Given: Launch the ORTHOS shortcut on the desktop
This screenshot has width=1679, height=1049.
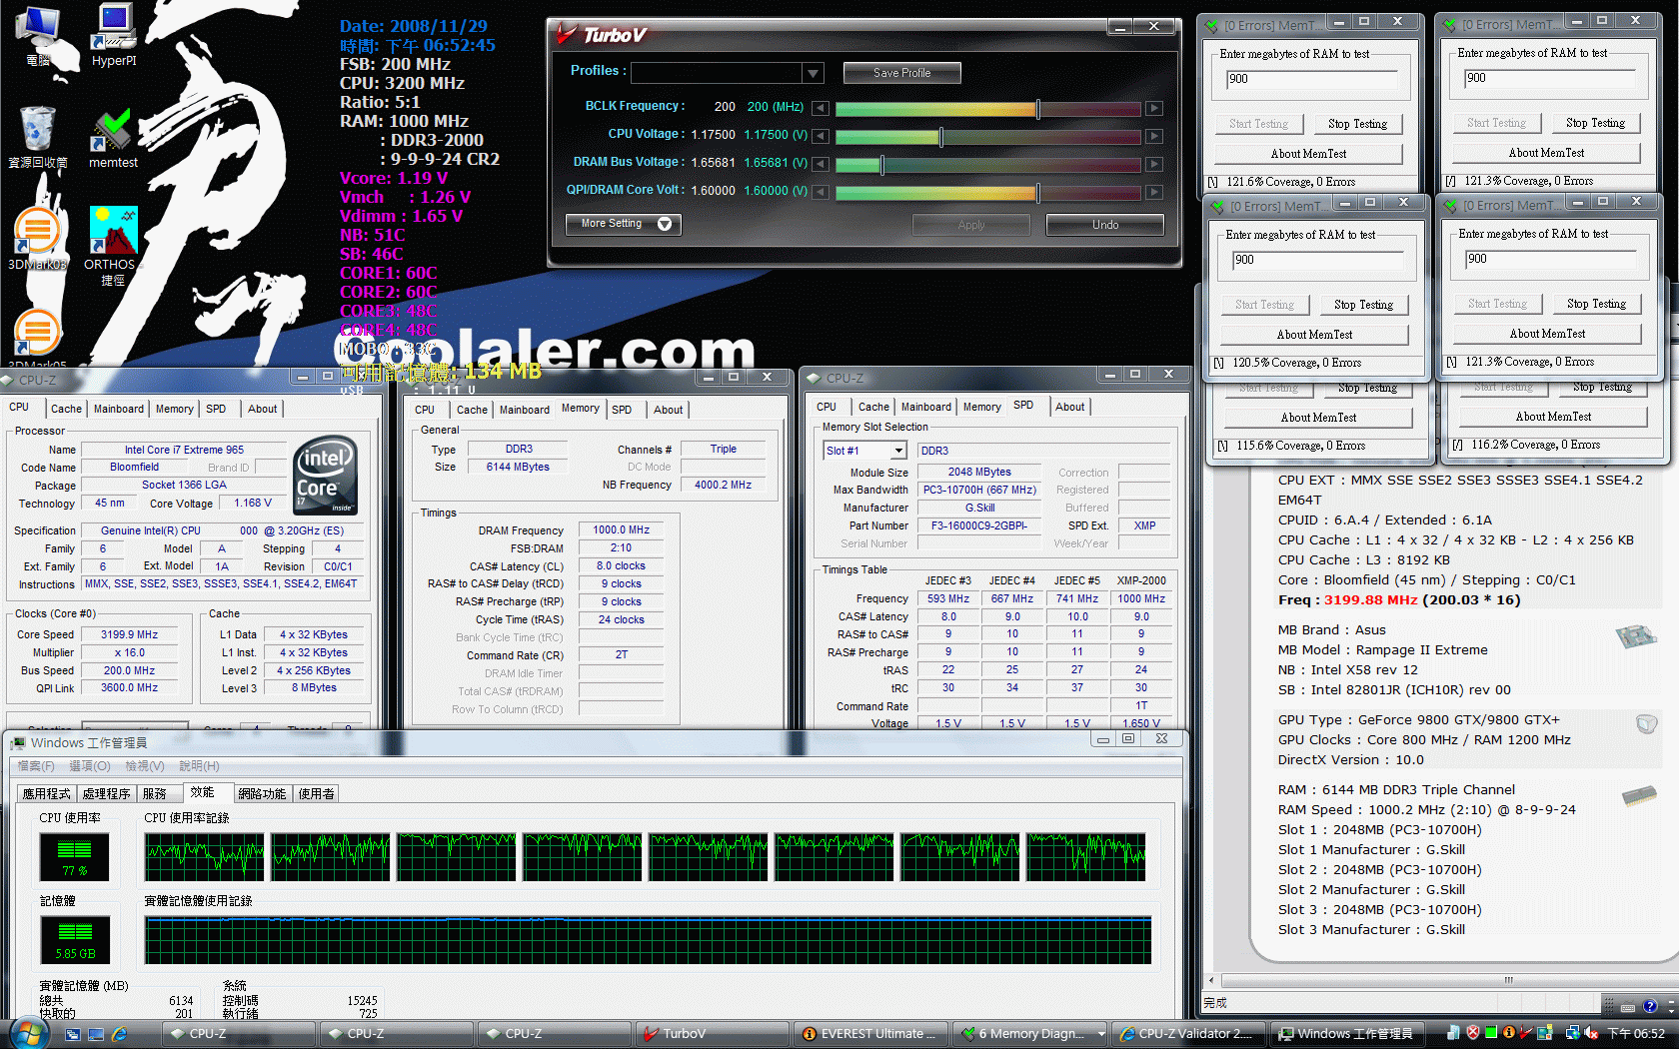Looking at the screenshot, I should point(113,245).
